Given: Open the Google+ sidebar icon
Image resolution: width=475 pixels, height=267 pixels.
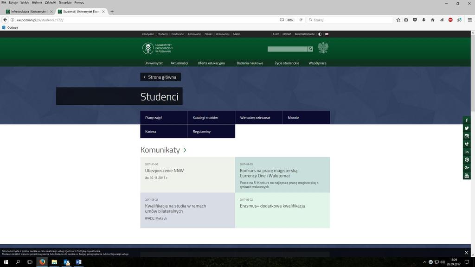Looking at the screenshot, I should [467, 167].
